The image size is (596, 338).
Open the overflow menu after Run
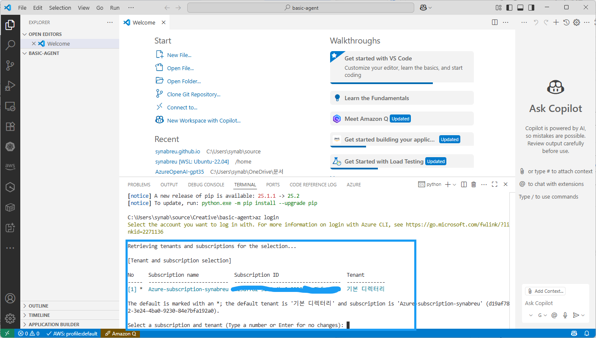click(x=131, y=8)
